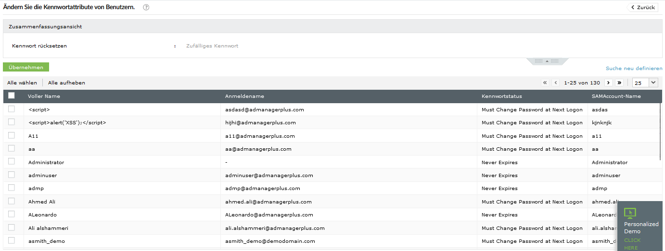Check the adminuser row checkbox
The height and width of the screenshot is (251, 665).
[12, 175]
